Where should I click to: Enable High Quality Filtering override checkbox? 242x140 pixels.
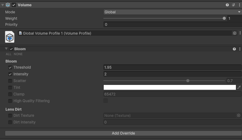(10, 101)
